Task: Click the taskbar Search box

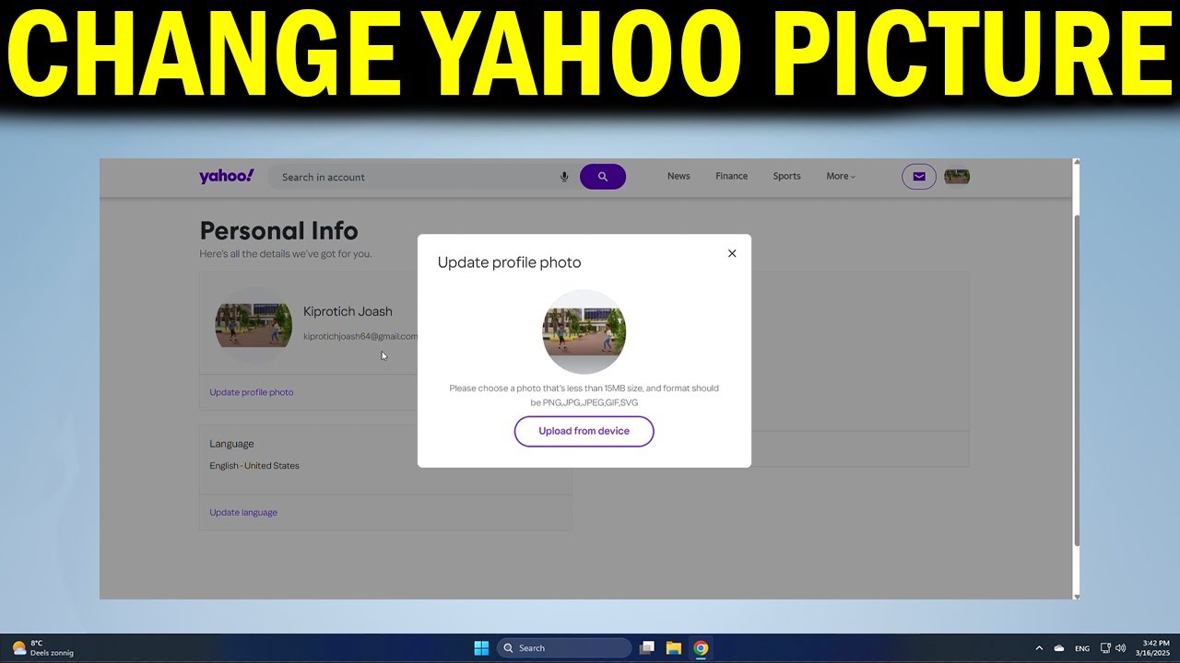Action: click(564, 648)
